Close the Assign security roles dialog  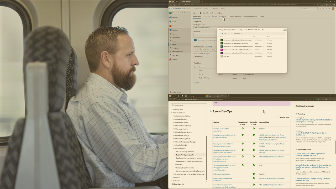(x=285, y=29)
